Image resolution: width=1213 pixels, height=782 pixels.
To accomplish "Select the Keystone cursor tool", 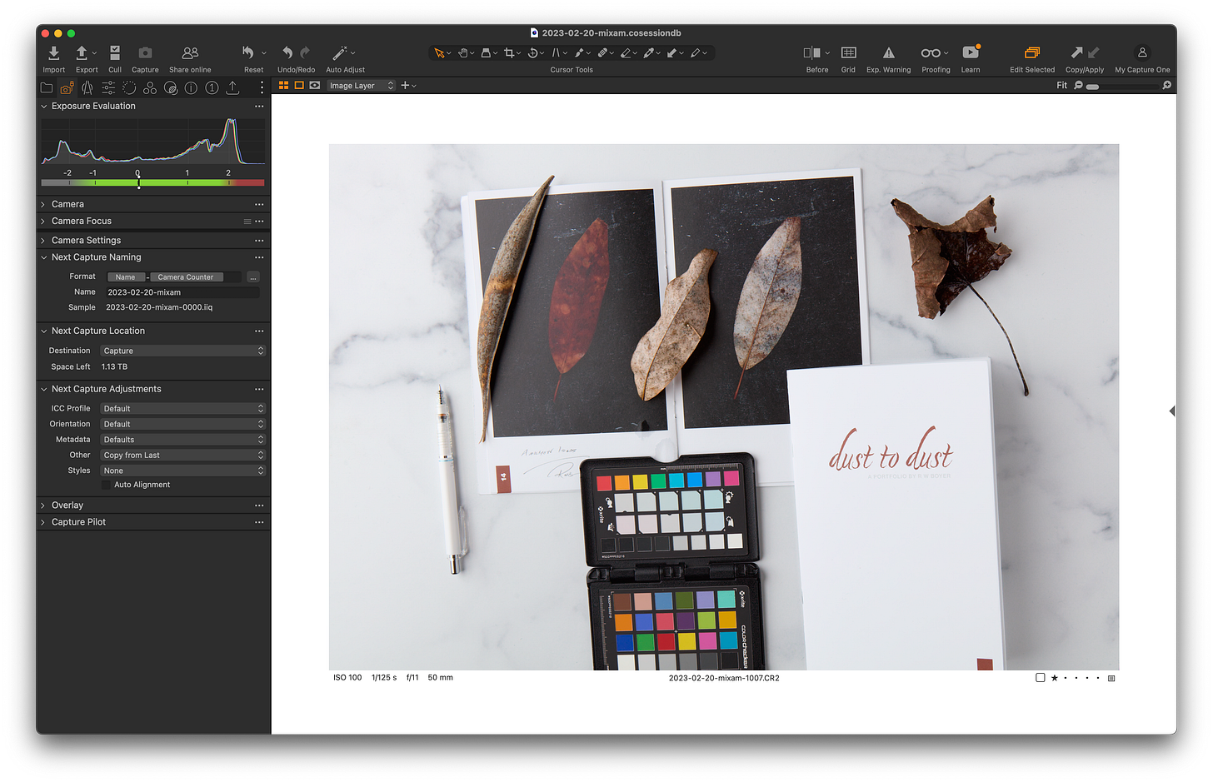I will pos(556,52).
